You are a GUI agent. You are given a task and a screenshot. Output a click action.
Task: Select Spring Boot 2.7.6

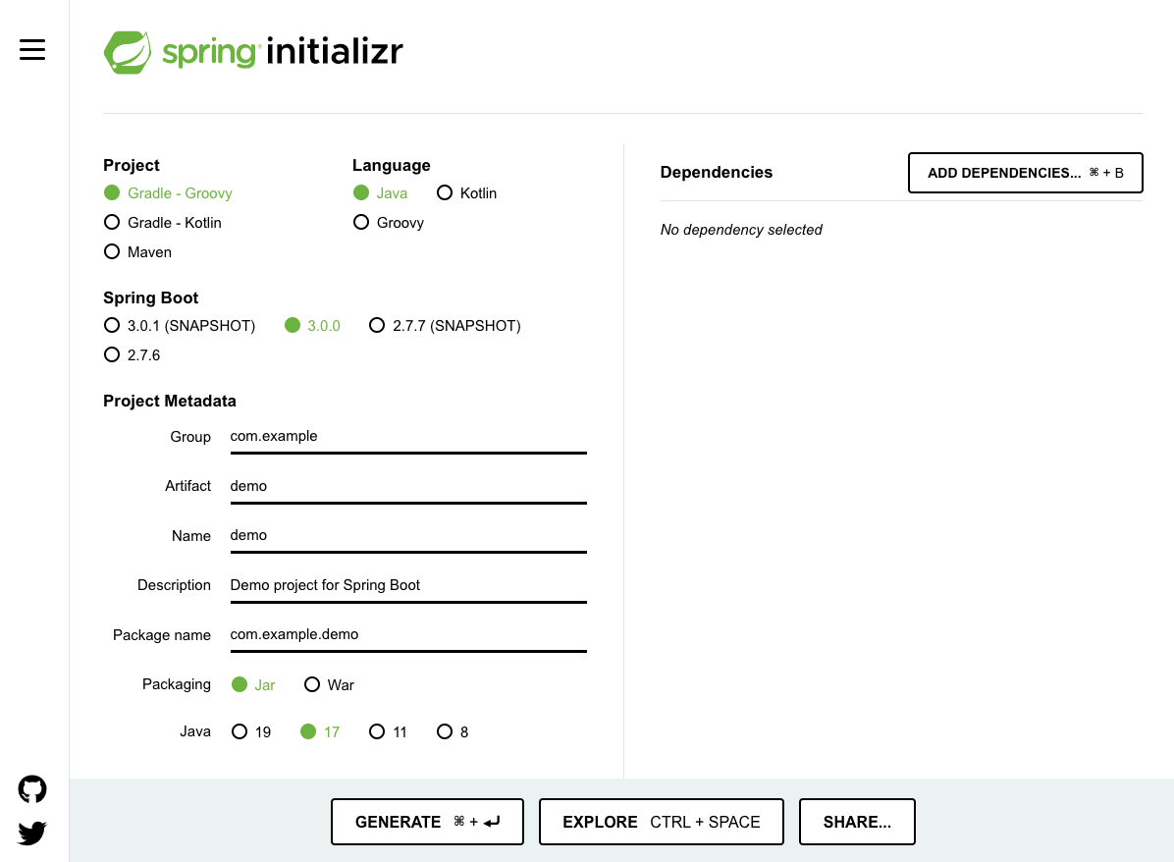click(132, 354)
